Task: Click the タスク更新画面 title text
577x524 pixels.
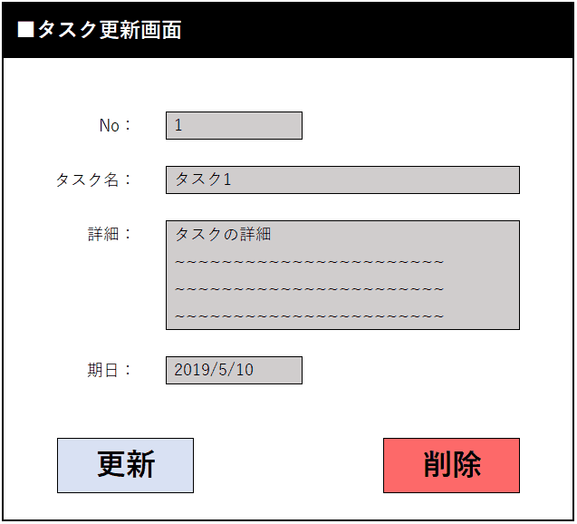Action: click(109, 30)
